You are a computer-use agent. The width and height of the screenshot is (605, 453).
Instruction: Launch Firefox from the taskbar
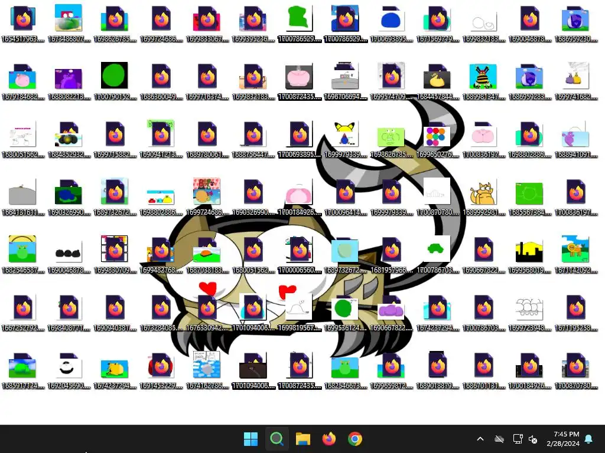pyautogui.click(x=329, y=439)
